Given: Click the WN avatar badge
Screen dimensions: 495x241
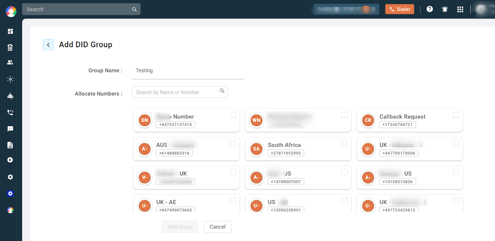Looking at the screenshot, I should pyautogui.click(x=256, y=120).
